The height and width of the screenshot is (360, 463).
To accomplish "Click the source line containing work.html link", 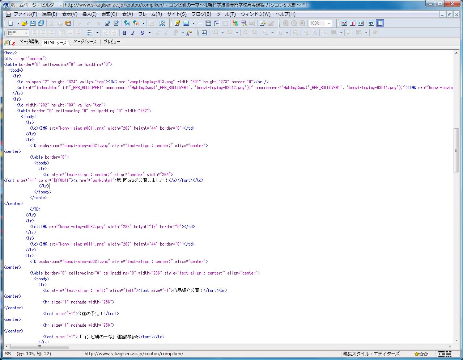I will point(104,180).
